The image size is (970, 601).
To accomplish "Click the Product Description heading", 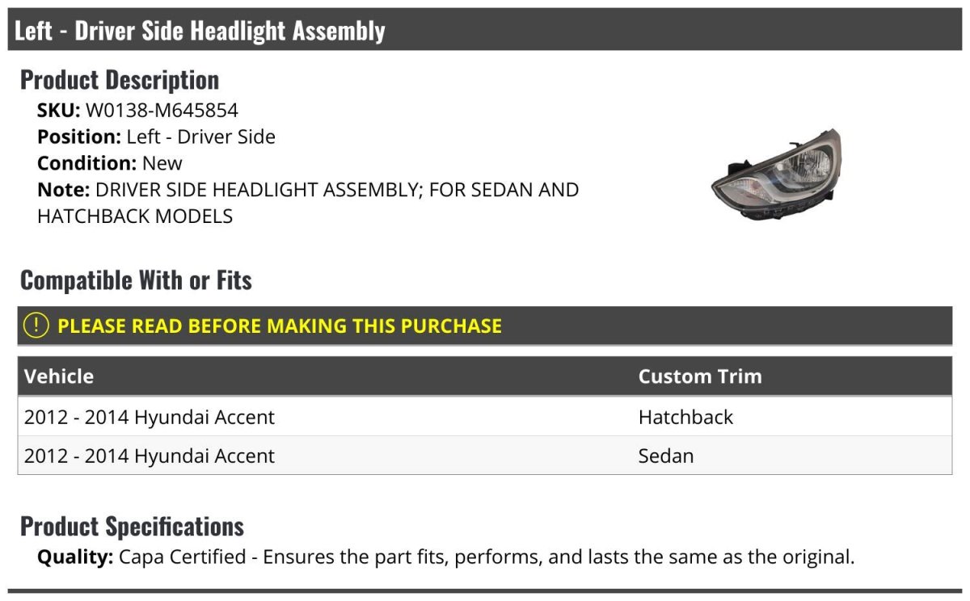I will [120, 79].
